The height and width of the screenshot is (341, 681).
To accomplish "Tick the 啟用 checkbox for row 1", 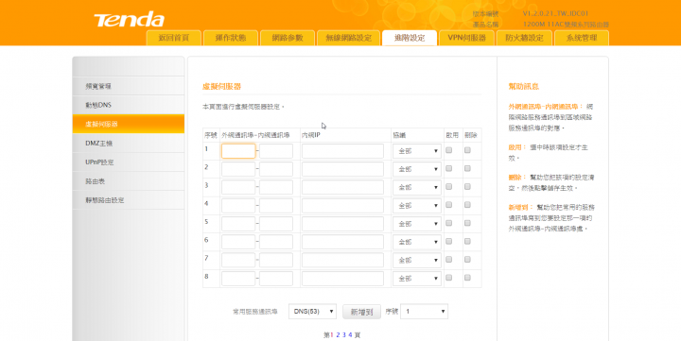I will [449, 150].
